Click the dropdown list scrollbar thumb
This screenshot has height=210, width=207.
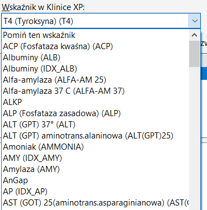tap(194, 54)
